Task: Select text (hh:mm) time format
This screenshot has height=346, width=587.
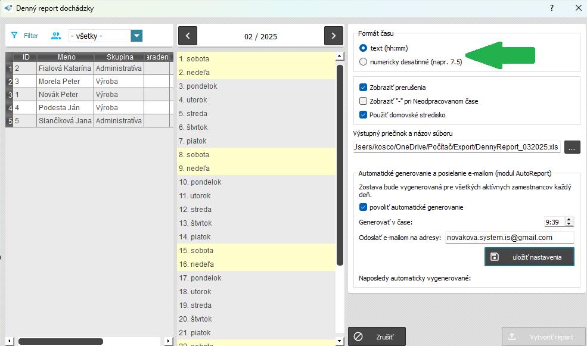Action: point(364,48)
